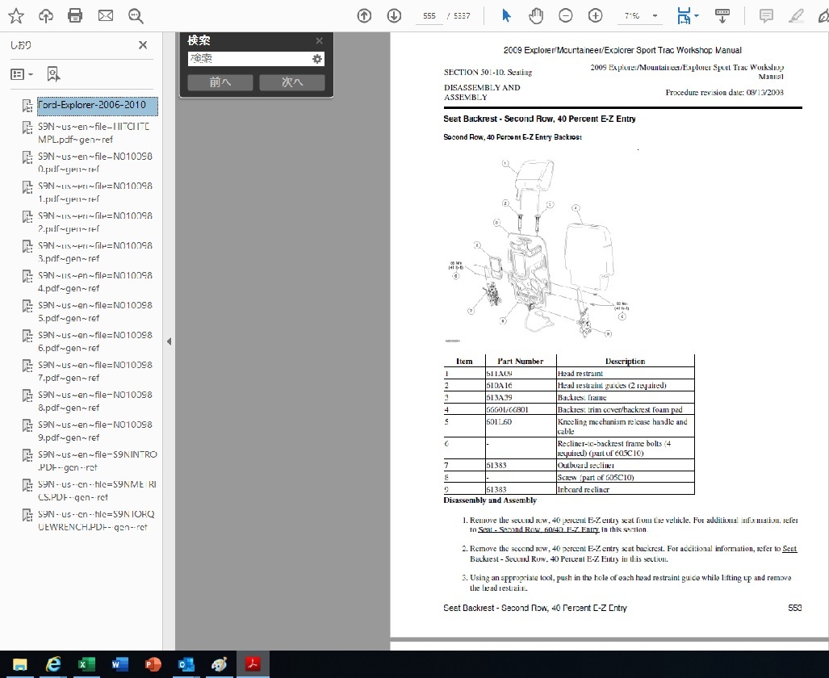Open bookmark N0100986.pdf~gen~ref
The height and width of the screenshot is (678, 829).
click(x=94, y=341)
